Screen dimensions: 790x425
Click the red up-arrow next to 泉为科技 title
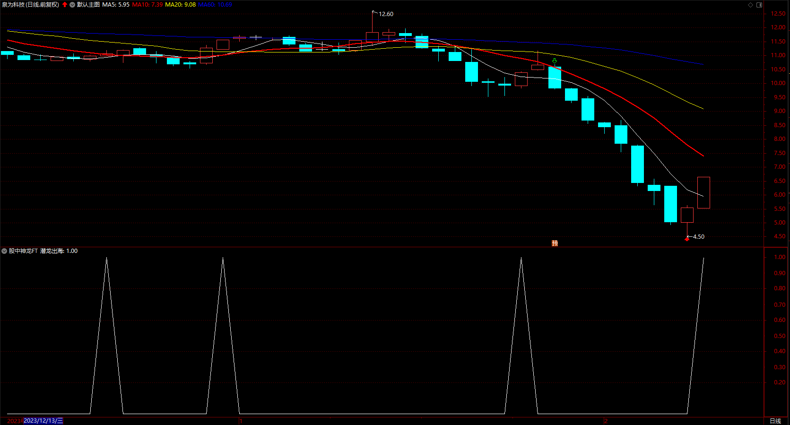tap(65, 5)
